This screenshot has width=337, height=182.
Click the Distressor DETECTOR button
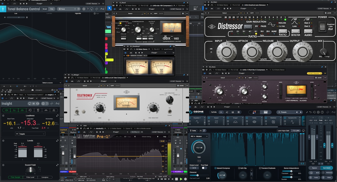[x=296, y=31]
